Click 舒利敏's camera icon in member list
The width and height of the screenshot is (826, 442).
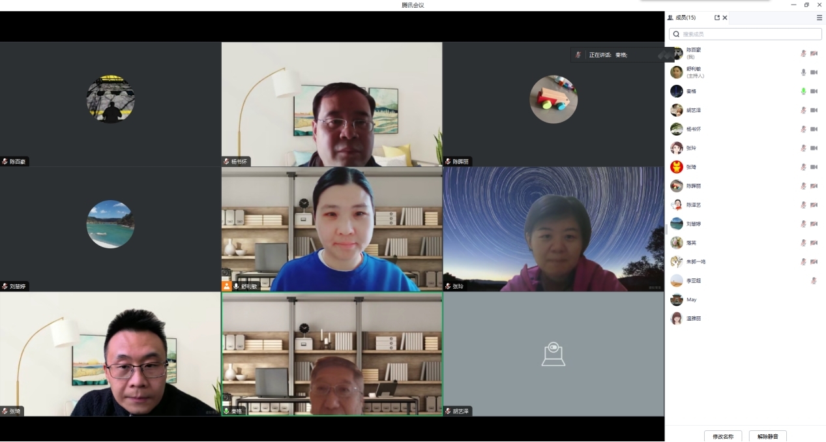point(814,72)
